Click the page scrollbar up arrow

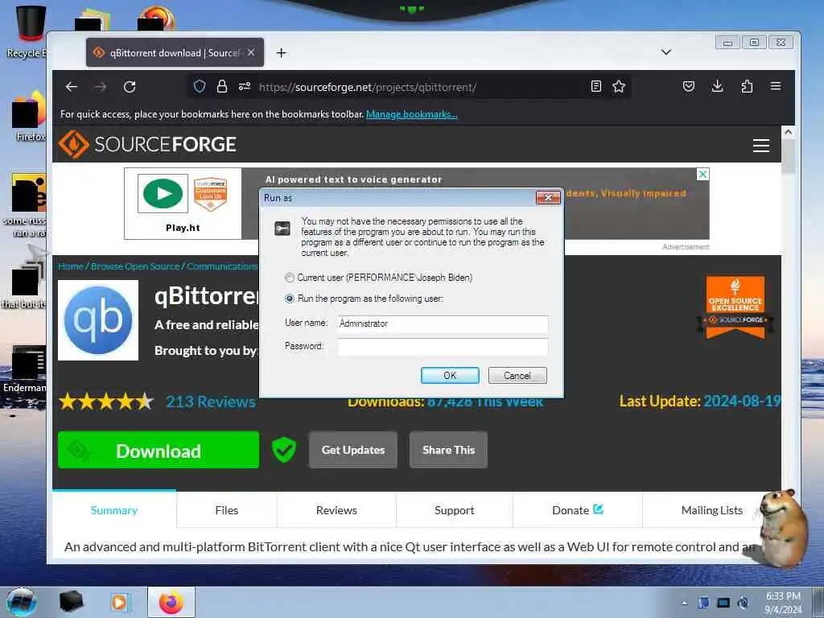[788, 132]
